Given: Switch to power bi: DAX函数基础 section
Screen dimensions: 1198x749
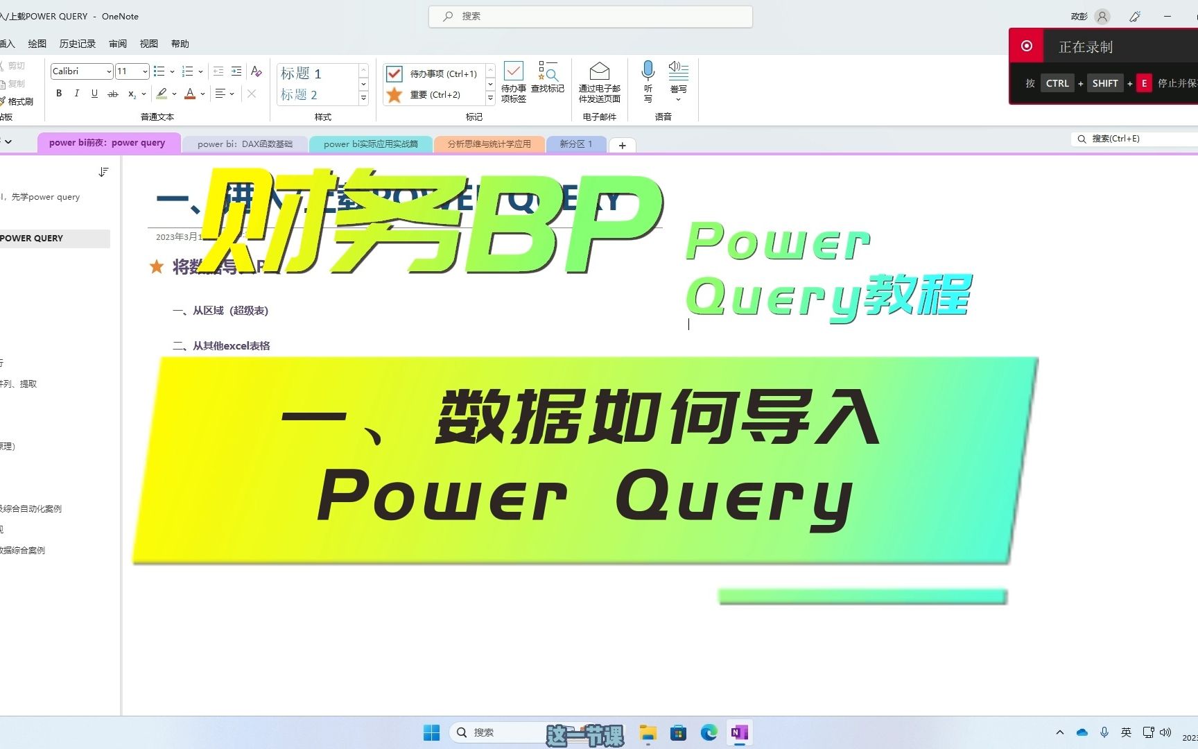Looking at the screenshot, I should (x=245, y=144).
